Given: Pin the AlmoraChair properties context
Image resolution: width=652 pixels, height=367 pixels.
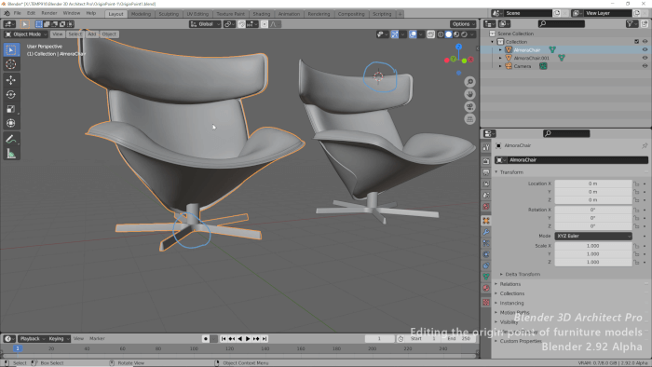Looking at the screenshot, I should click(x=645, y=145).
